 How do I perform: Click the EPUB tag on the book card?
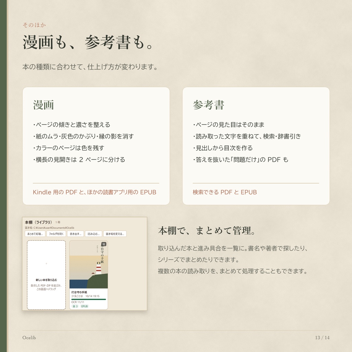[x=85, y=306]
